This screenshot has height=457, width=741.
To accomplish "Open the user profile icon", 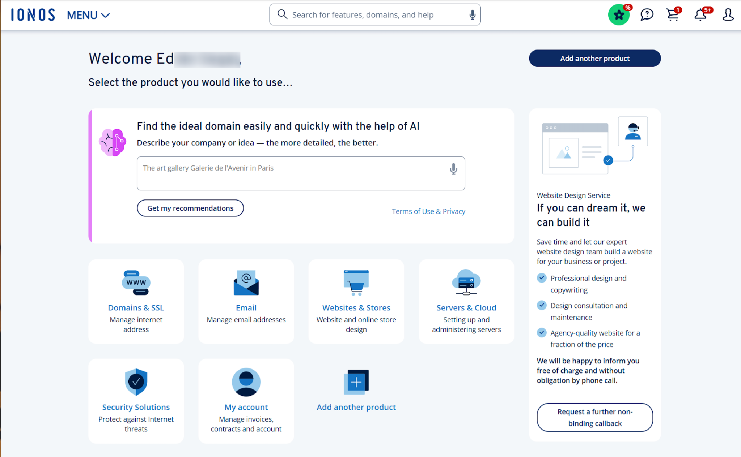I will 728,15.
